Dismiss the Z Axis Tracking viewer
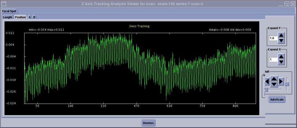 click(x=148, y=123)
